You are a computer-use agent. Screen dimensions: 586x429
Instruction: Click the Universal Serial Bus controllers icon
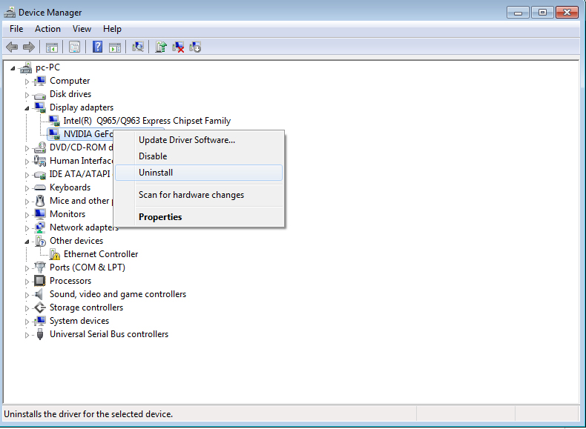pos(40,334)
